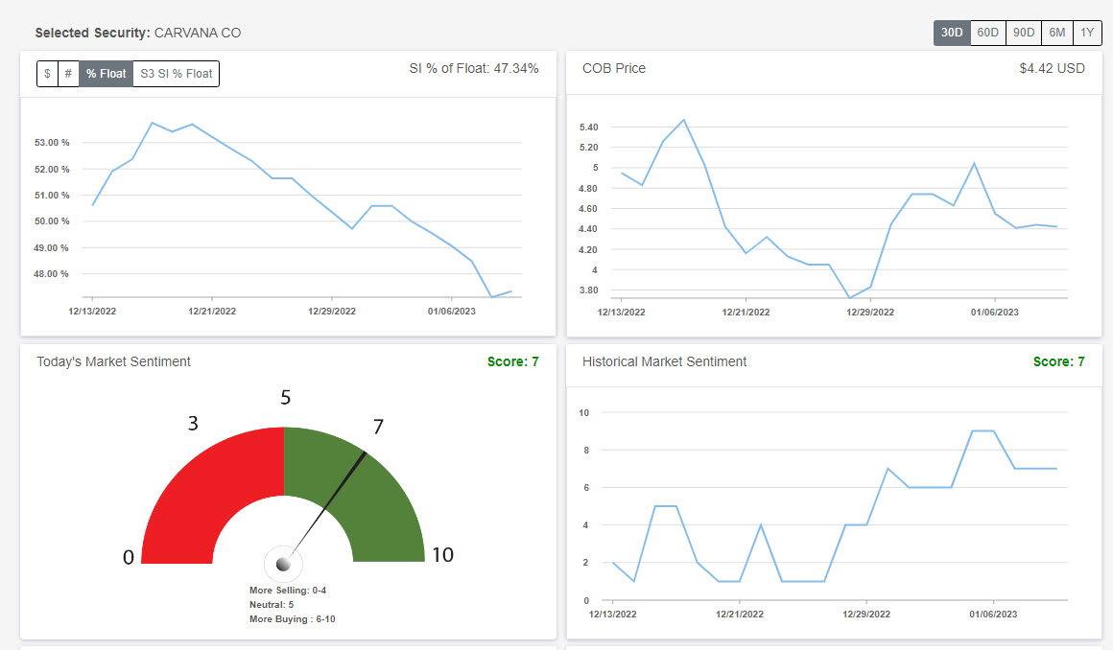This screenshot has width=1113, height=650.
Task: Click 01/06/2023 on the SI % Float chart
Action: [x=452, y=311]
